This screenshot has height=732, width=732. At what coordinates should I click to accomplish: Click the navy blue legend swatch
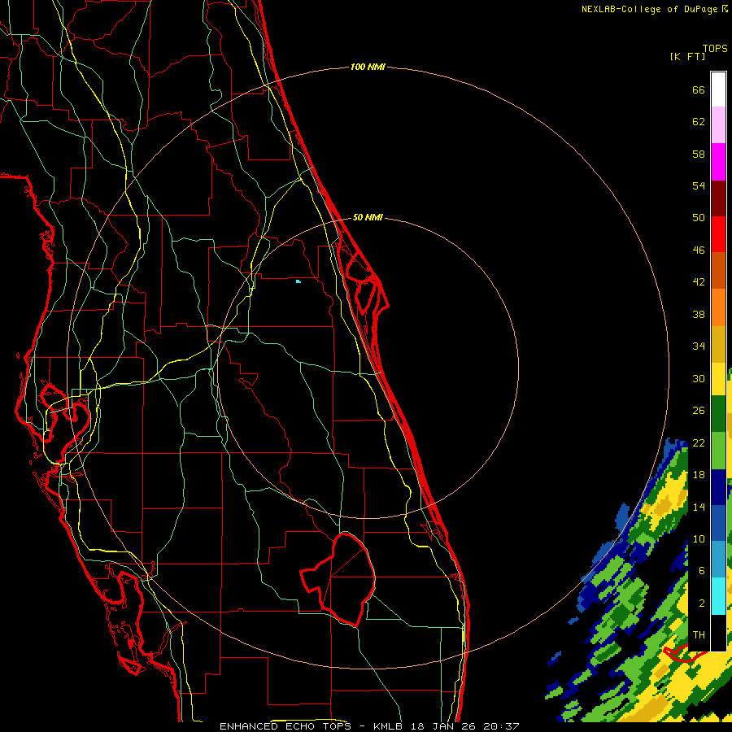pos(718,487)
